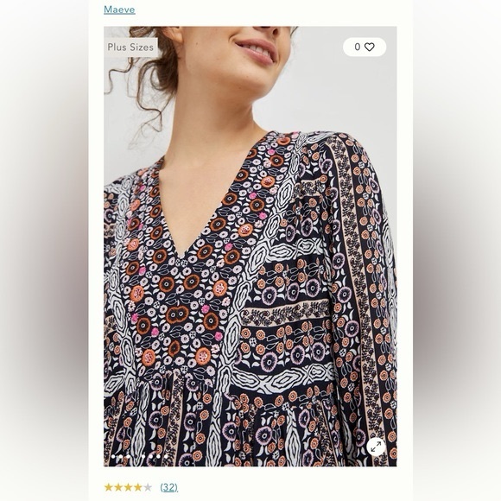Click the gray fifth rating star
Screen dimensions: 501x501
point(148,487)
